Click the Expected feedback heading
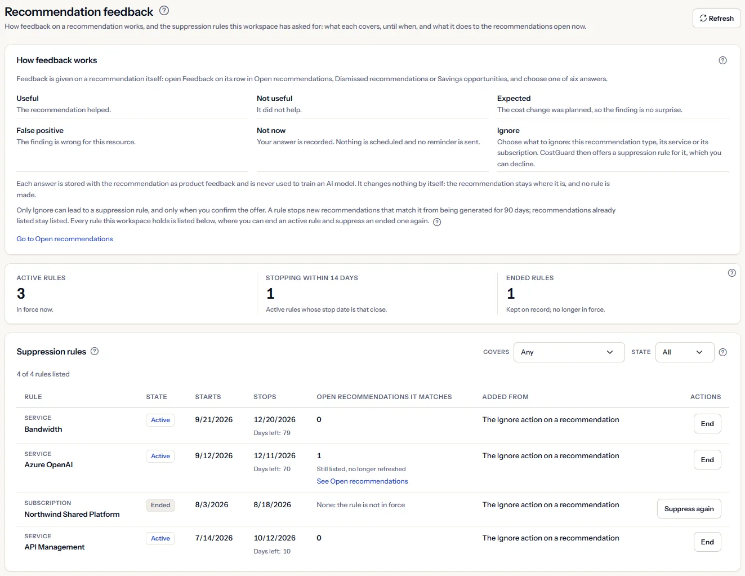Viewport: 745px width, 576px height. 514,98
